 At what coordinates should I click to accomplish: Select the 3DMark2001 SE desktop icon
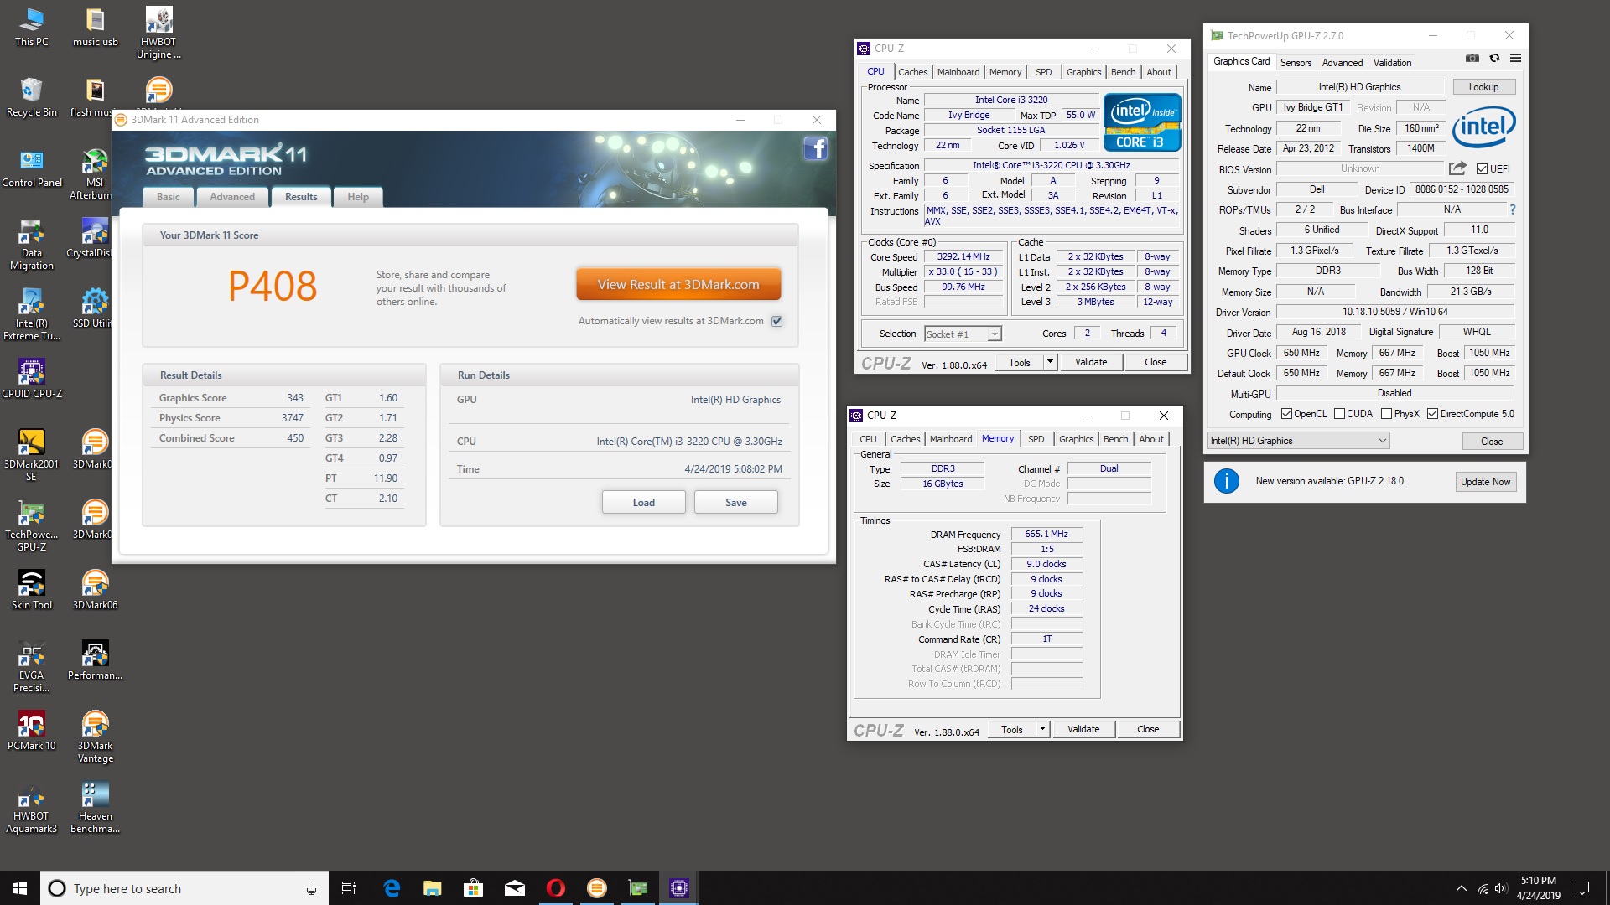click(32, 456)
